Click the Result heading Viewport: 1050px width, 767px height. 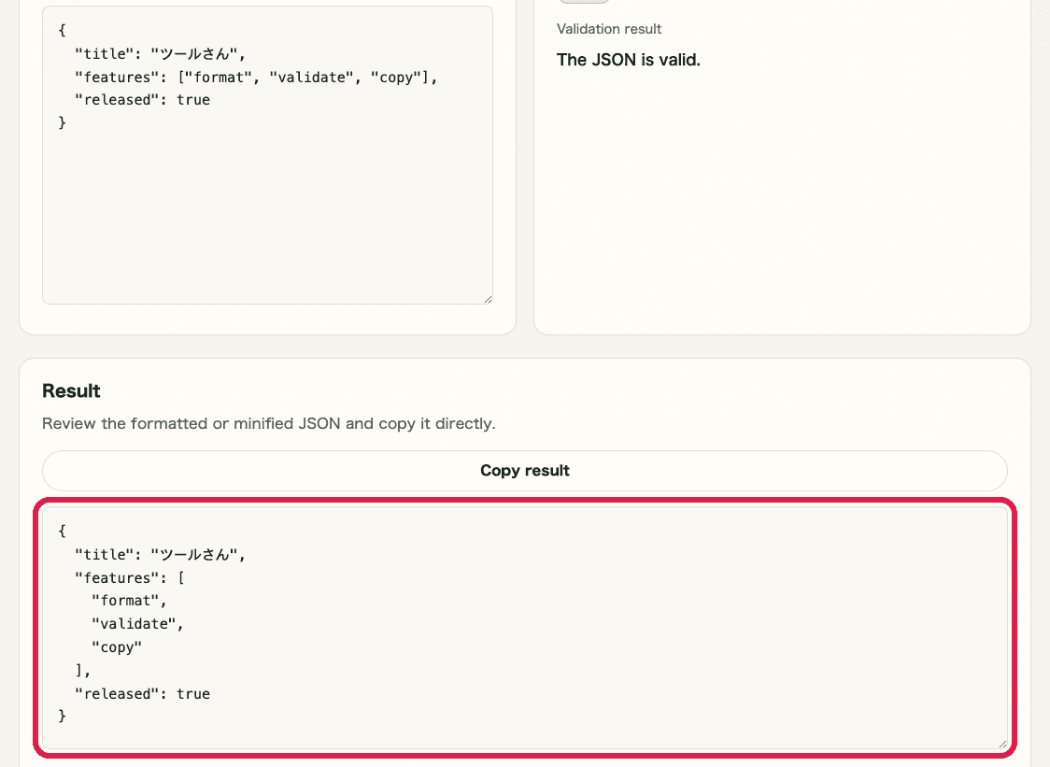click(71, 391)
